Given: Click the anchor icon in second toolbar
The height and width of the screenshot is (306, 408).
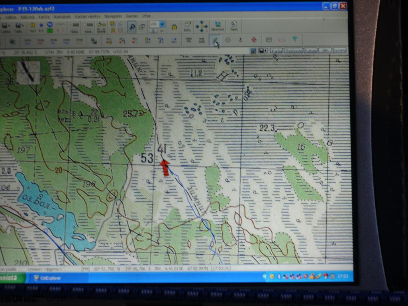Looking at the screenshot, I should (x=240, y=40).
